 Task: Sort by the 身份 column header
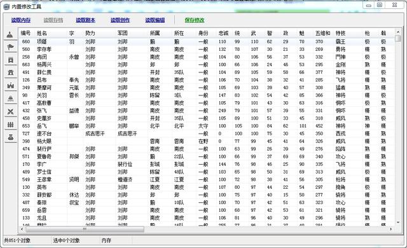[203, 33]
